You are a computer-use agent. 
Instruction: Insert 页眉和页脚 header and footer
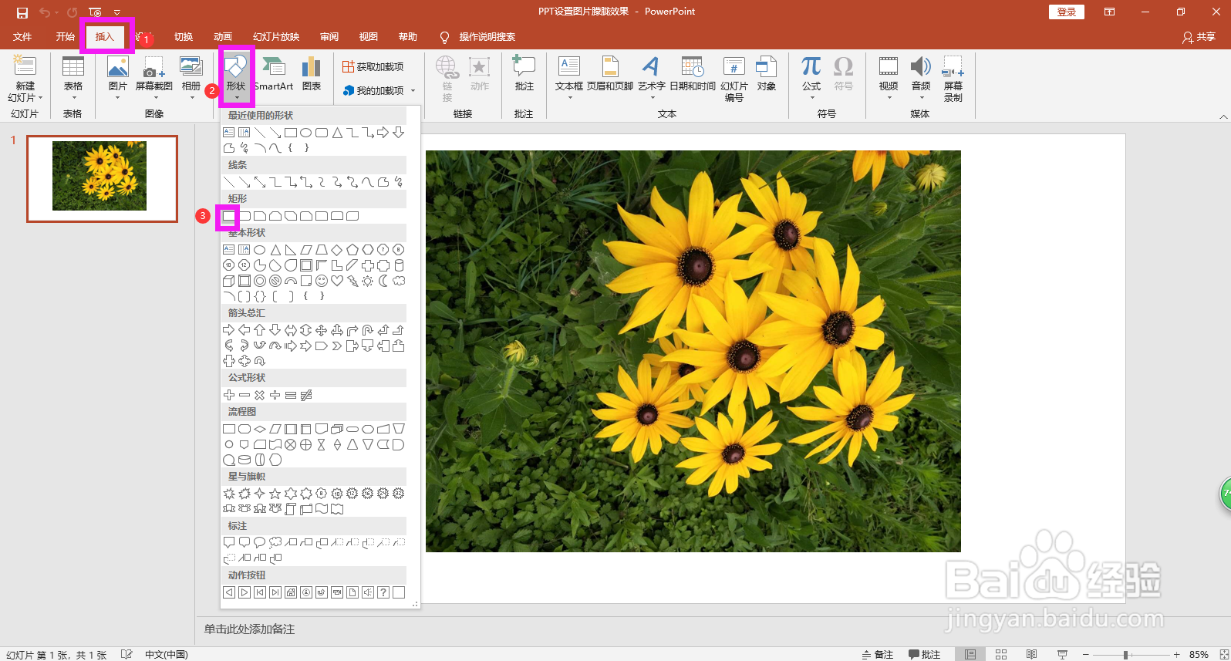tap(610, 75)
